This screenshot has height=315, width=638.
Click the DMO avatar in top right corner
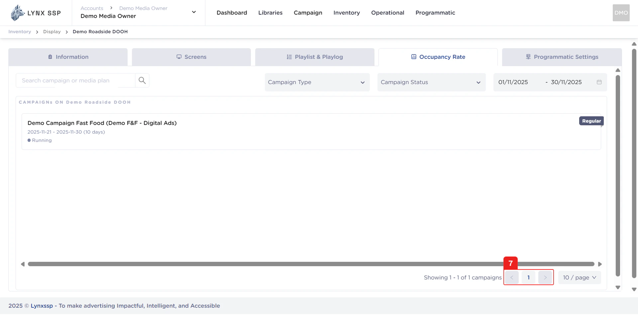(x=621, y=13)
